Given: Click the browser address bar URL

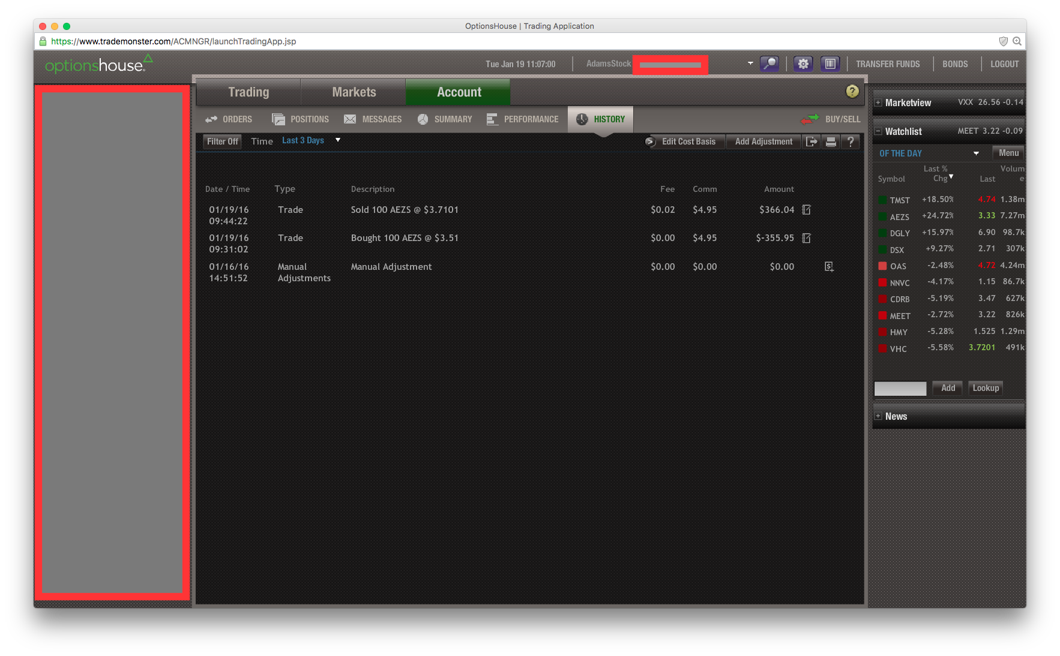Looking at the screenshot, I should [x=173, y=41].
